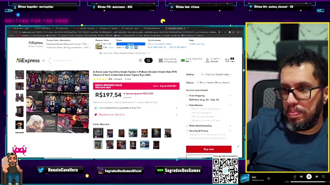Image resolution: width=330 pixels, height=185 pixels.
Task: Open Add to cart report link
Action: click(178, 47)
